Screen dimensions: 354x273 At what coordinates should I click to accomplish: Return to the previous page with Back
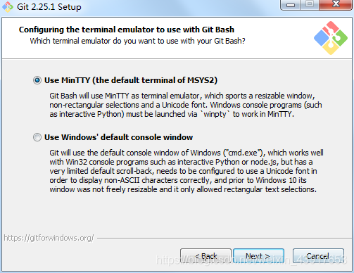206,256
